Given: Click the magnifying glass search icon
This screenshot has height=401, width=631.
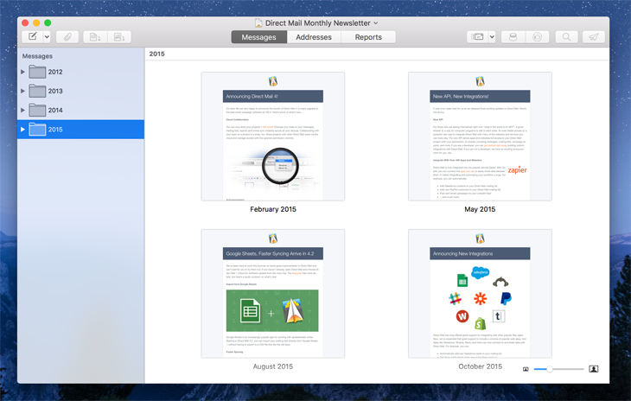Looking at the screenshot, I should click(x=566, y=37).
